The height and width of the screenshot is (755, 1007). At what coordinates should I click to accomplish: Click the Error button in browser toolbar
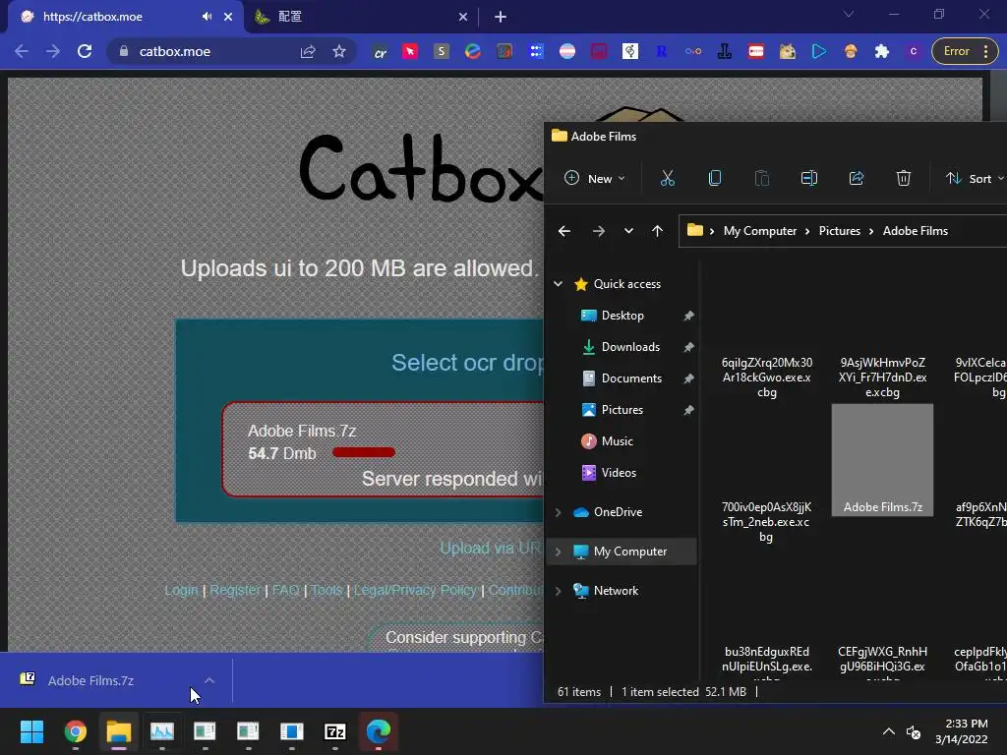[x=956, y=51]
